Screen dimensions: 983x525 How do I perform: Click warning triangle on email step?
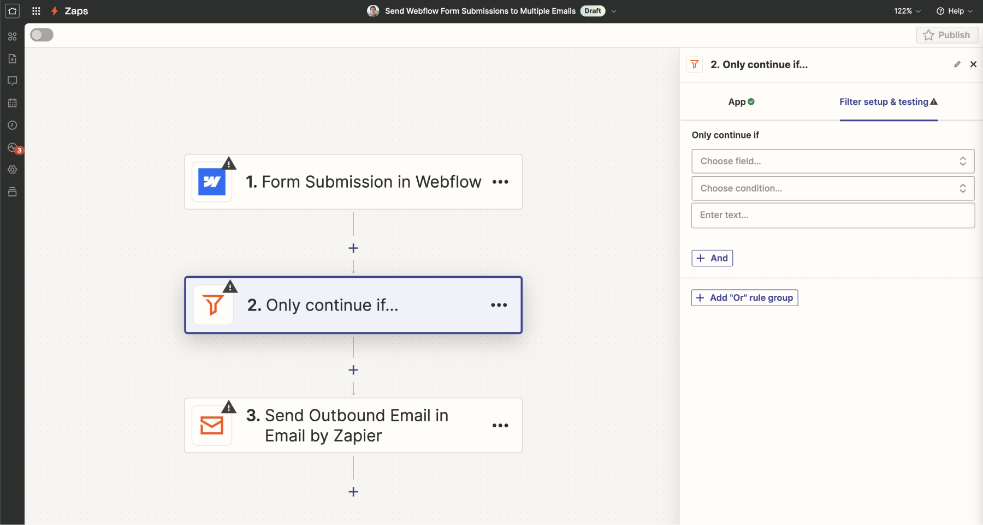tap(229, 407)
